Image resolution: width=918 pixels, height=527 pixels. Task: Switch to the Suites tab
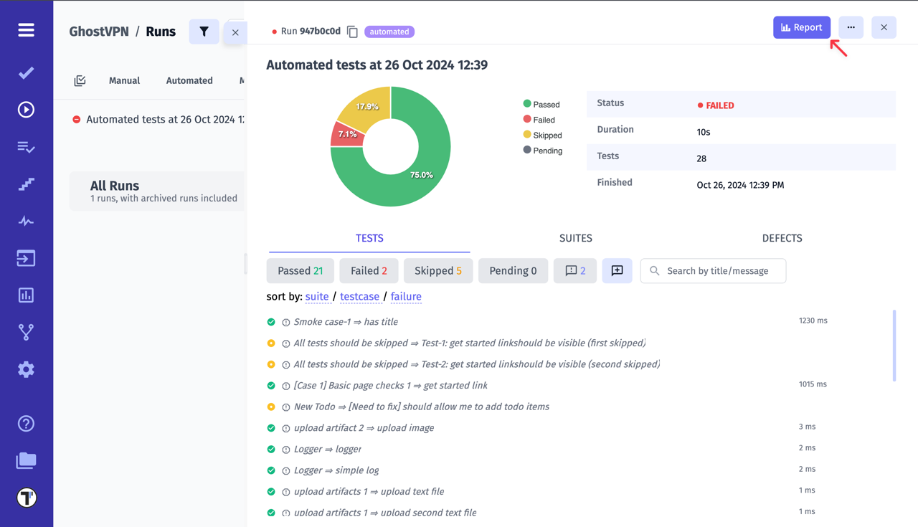[x=575, y=237]
